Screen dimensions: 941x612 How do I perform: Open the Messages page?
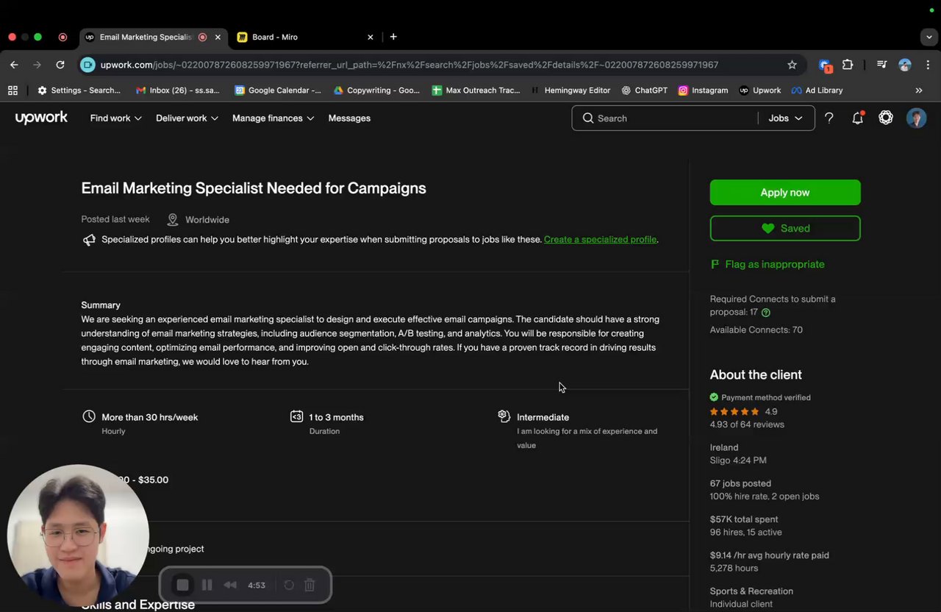[349, 118]
